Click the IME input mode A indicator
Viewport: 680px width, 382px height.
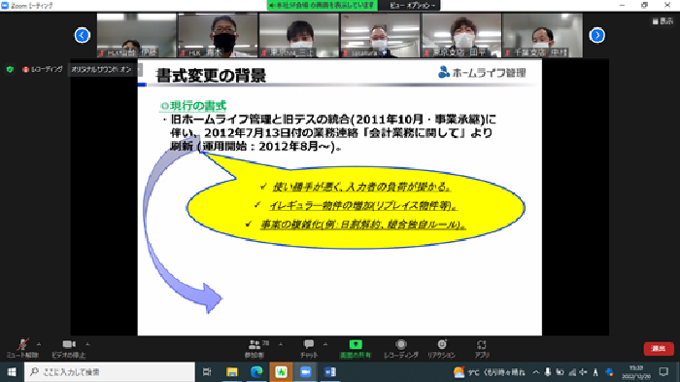tap(595, 372)
